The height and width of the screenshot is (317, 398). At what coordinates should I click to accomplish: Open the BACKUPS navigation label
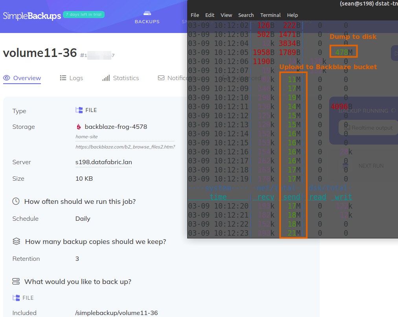point(147,22)
